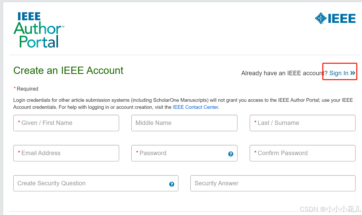Focus the Create Security Question field
362x215 pixels.
(96, 183)
